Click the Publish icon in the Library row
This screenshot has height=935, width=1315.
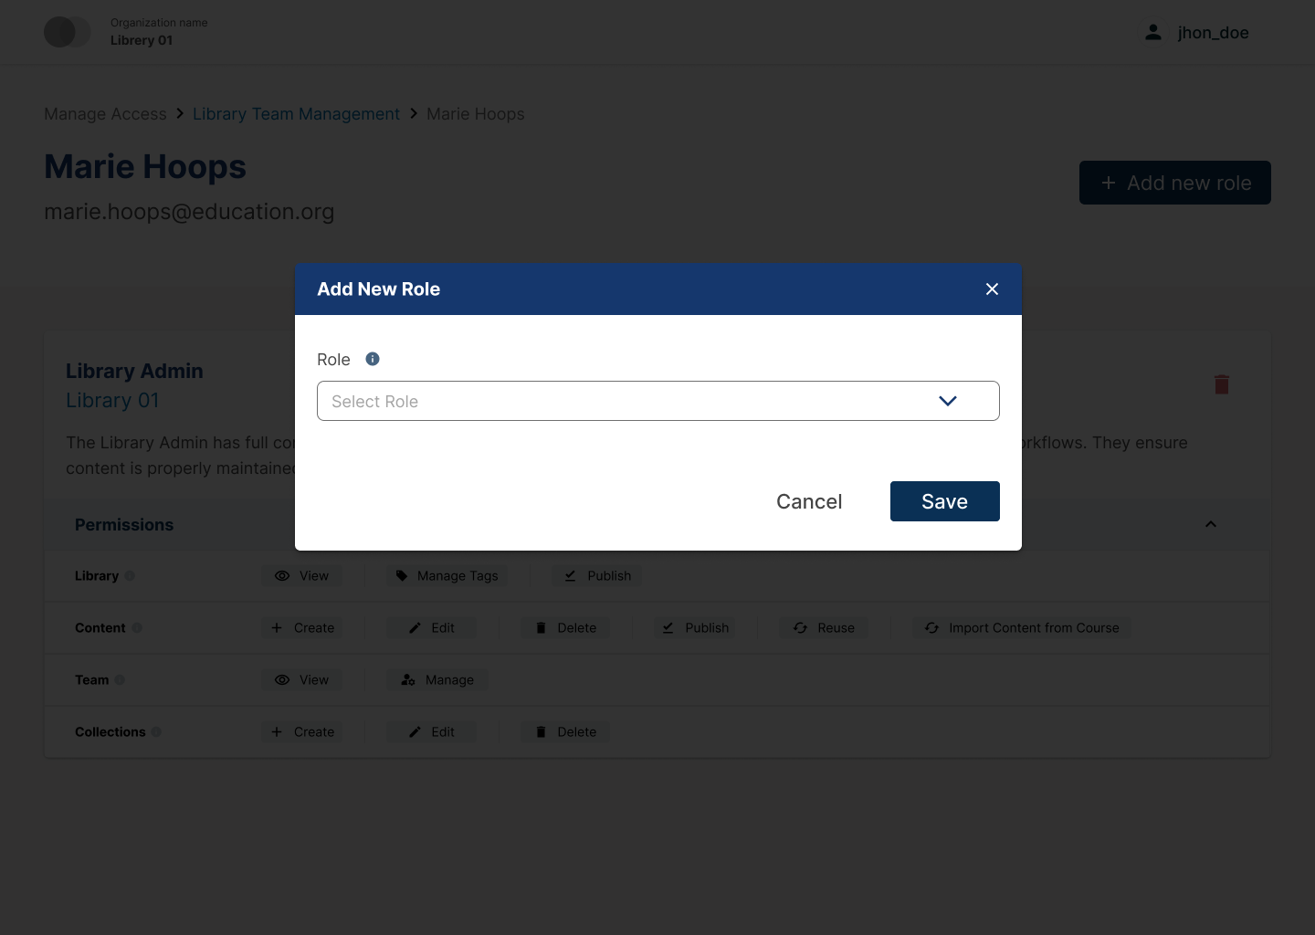coord(570,575)
